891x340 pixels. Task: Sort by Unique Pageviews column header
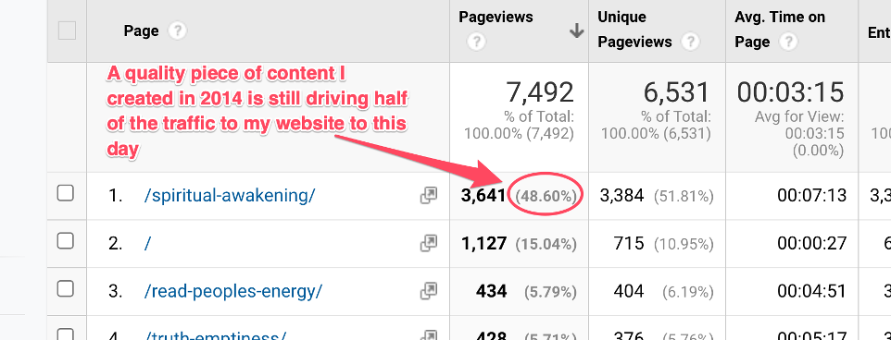(x=634, y=30)
